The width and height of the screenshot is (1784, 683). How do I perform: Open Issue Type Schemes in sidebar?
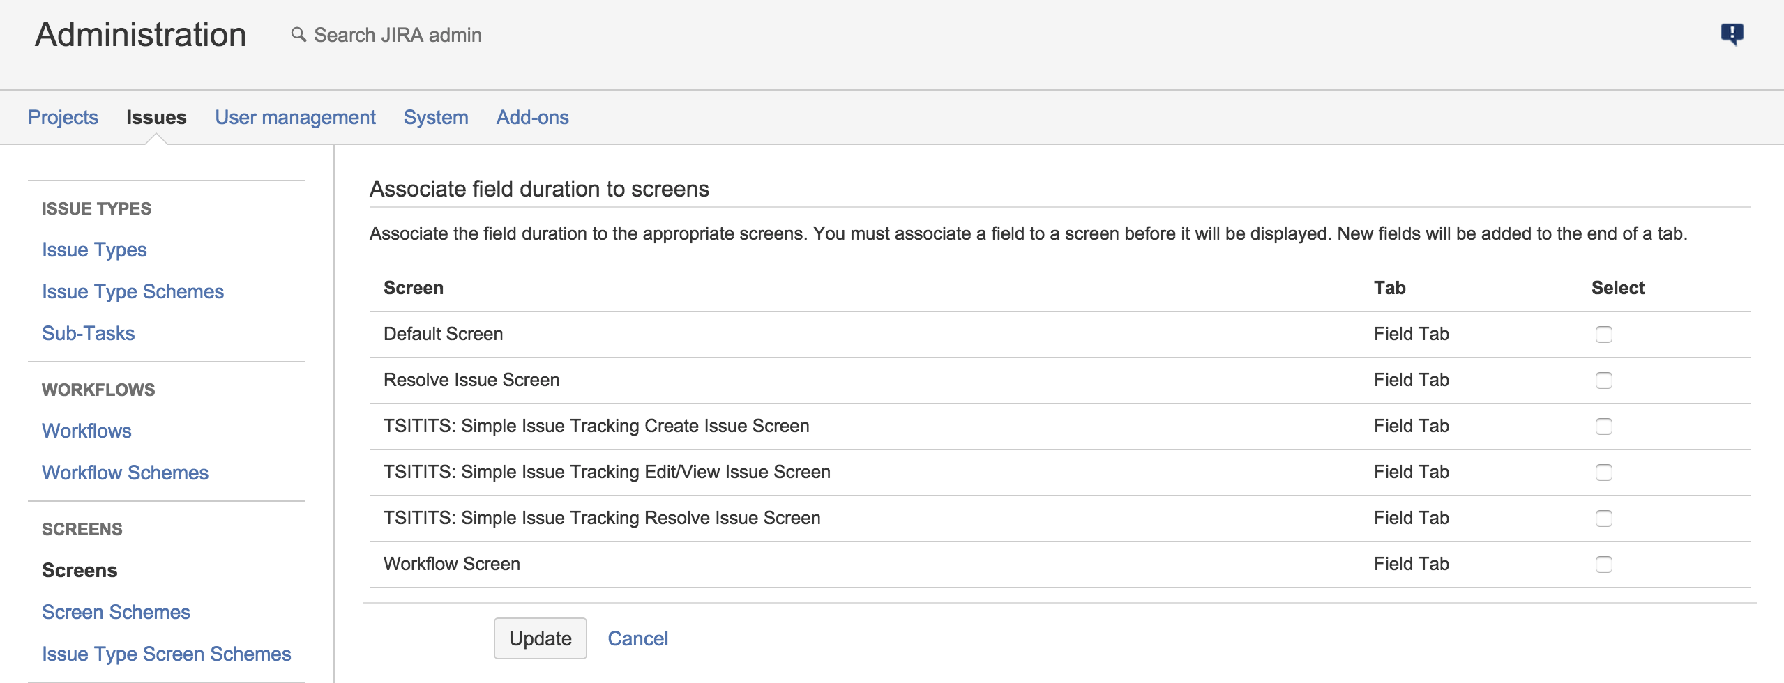pyautogui.click(x=133, y=291)
